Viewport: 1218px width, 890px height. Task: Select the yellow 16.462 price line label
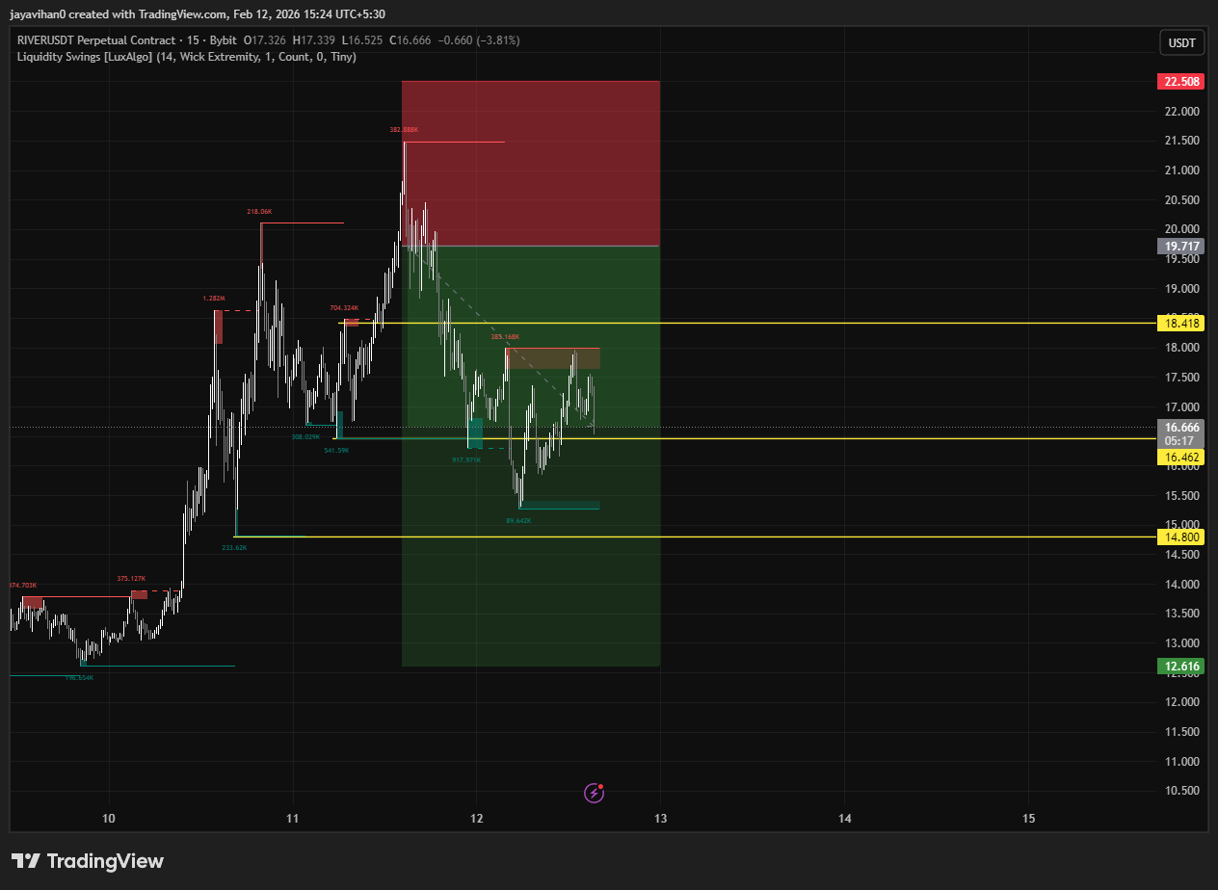pos(1180,458)
